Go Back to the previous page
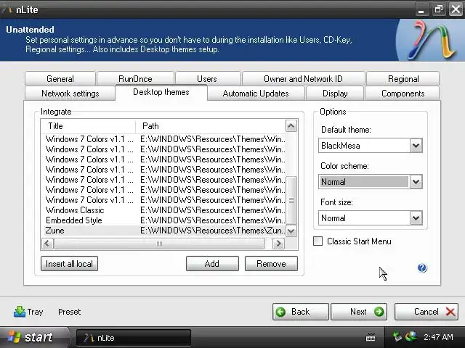 [300, 312]
